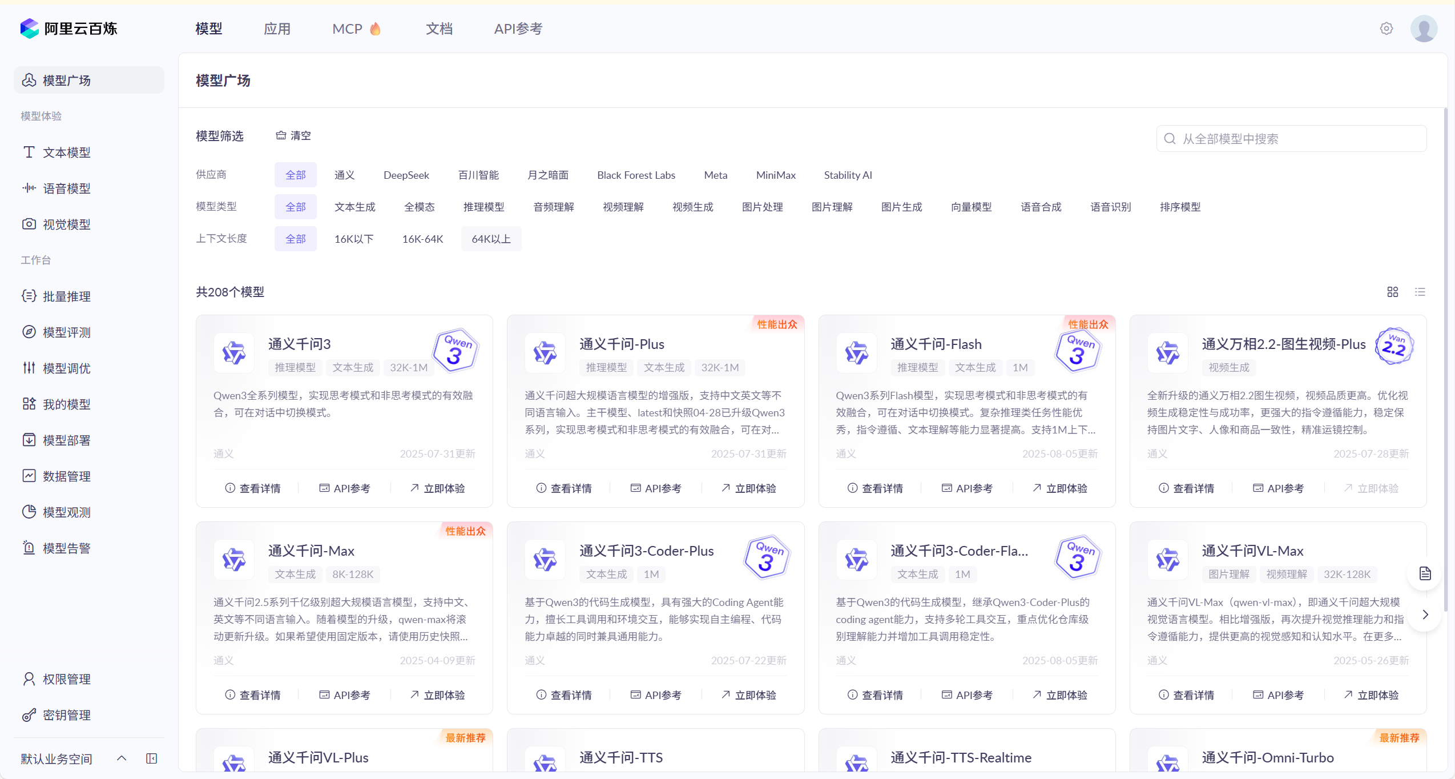Open settings gear icon in header
Screen dimensions: 1455x779
pyautogui.click(x=1386, y=29)
